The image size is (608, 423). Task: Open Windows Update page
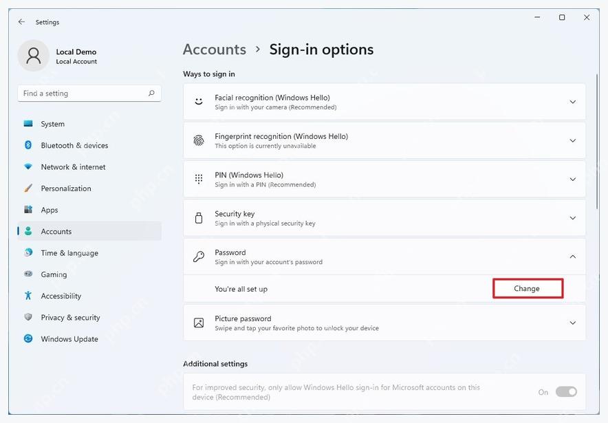tap(89, 339)
